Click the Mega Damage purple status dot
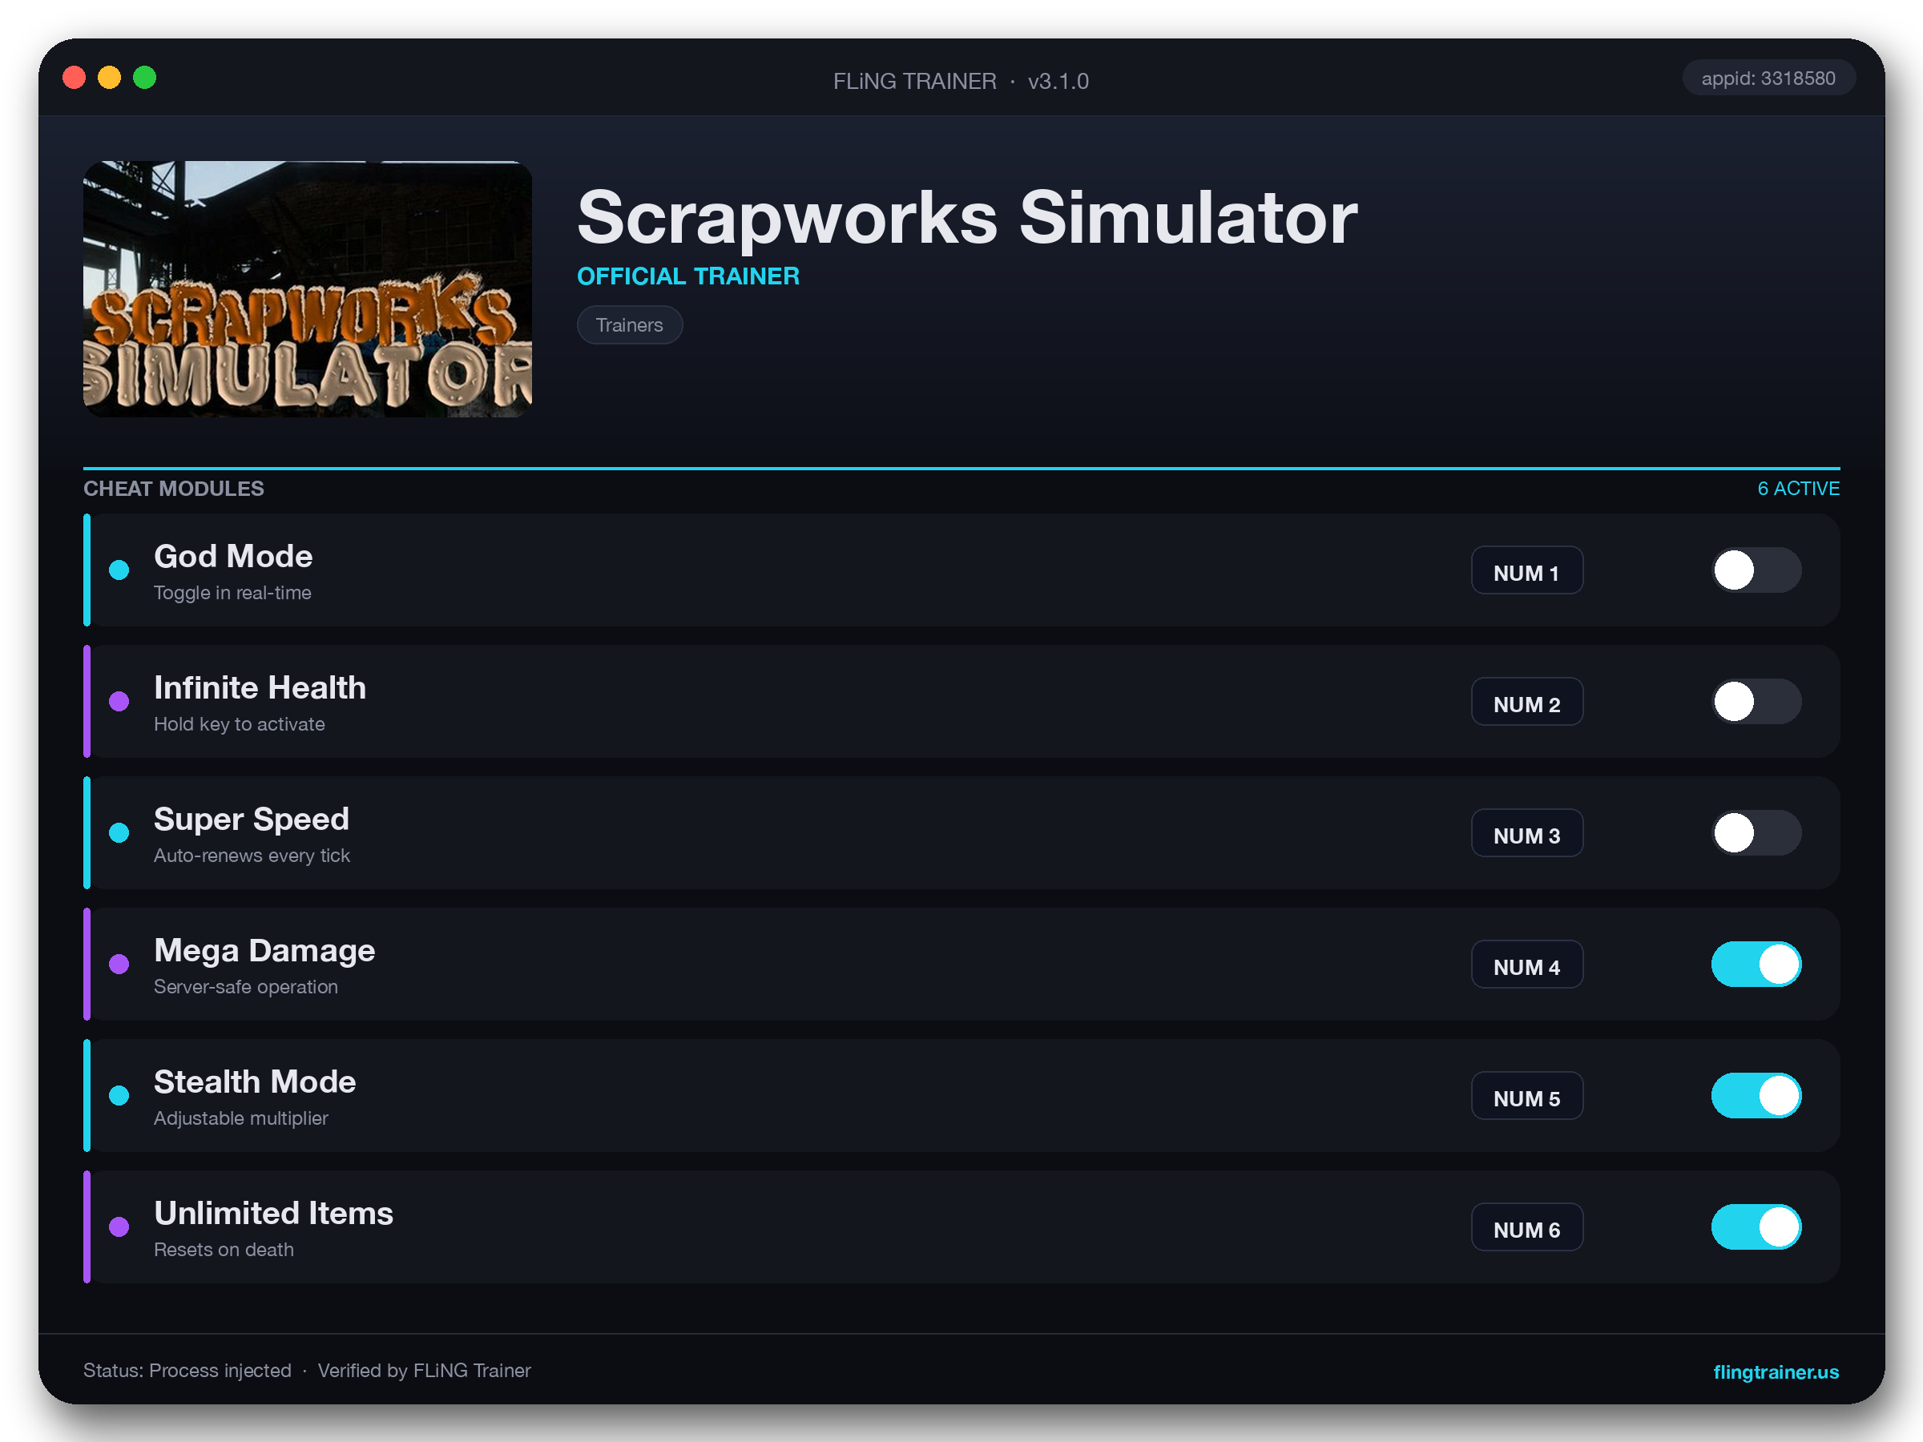1923x1442 pixels. click(119, 964)
